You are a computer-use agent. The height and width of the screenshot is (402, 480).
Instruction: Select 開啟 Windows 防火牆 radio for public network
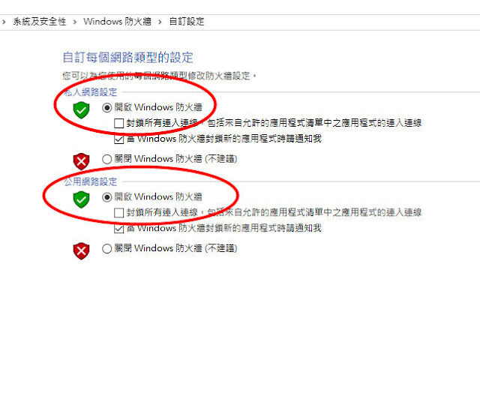coord(106,197)
